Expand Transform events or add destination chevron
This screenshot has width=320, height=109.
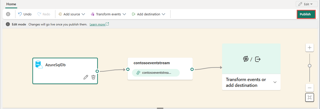click(275, 82)
